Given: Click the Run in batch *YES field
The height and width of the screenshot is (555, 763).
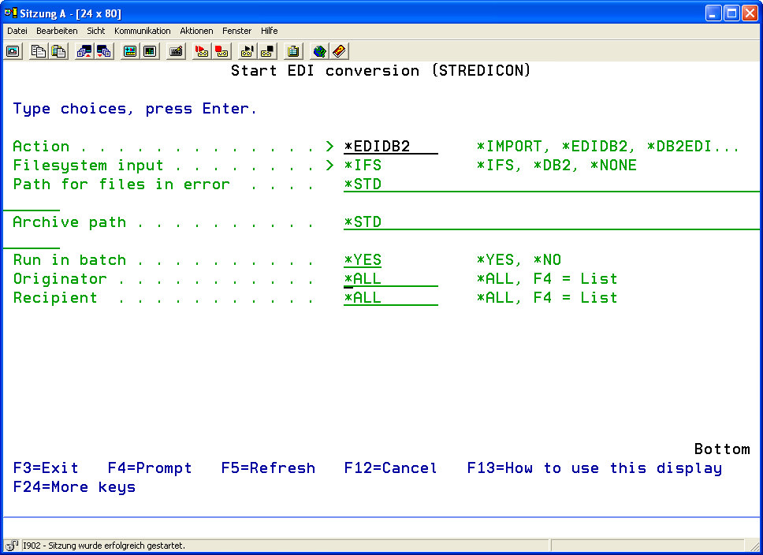Looking at the screenshot, I should (x=363, y=260).
